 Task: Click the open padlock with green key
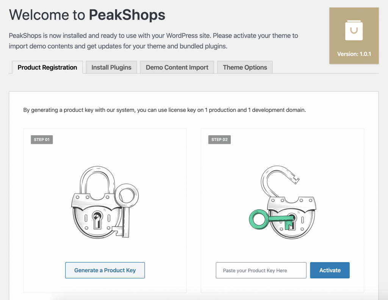pyautogui.click(x=282, y=202)
